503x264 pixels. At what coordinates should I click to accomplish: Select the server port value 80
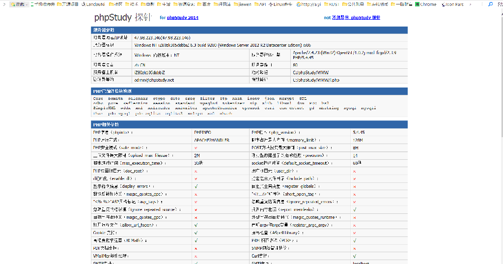(x=295, y=65)
